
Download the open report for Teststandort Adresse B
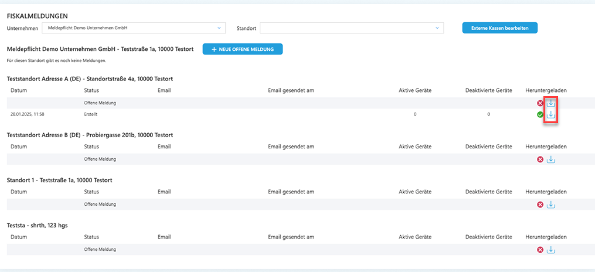coord(550,159)
